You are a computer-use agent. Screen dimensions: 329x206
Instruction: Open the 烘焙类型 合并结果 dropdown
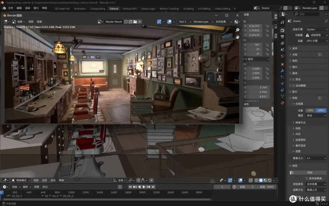316,184
